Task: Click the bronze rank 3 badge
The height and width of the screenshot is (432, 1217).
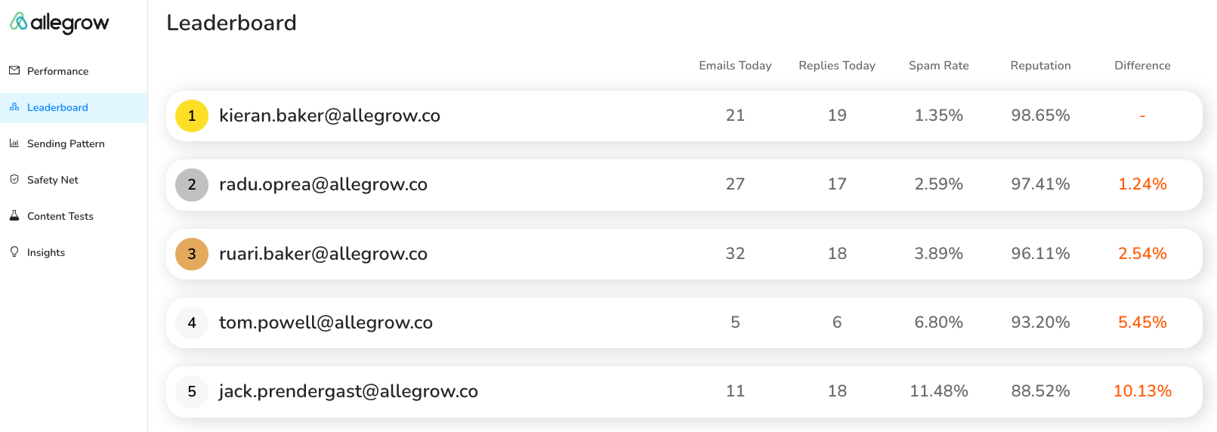Action: (192, 254)
